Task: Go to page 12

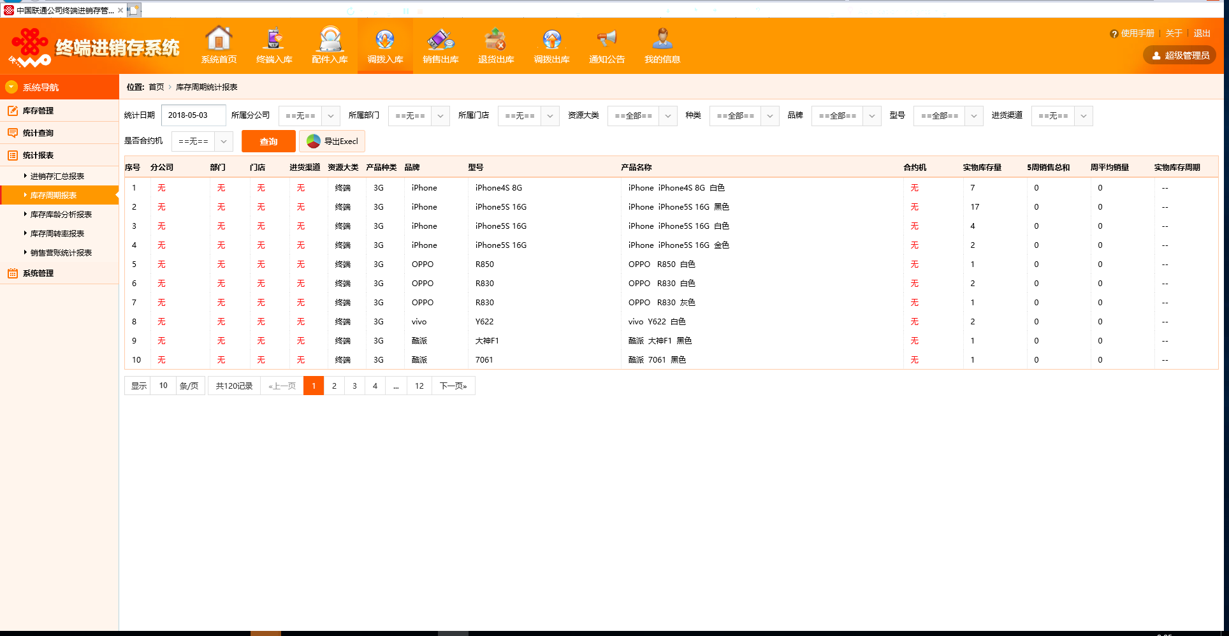Action: pos(419,386)
